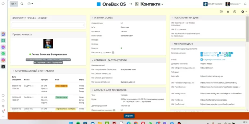Click the https://twitter.com/icoloronebox value
Image resolution: width=249 pixels, height=124 pixels.
pos(214,100)
